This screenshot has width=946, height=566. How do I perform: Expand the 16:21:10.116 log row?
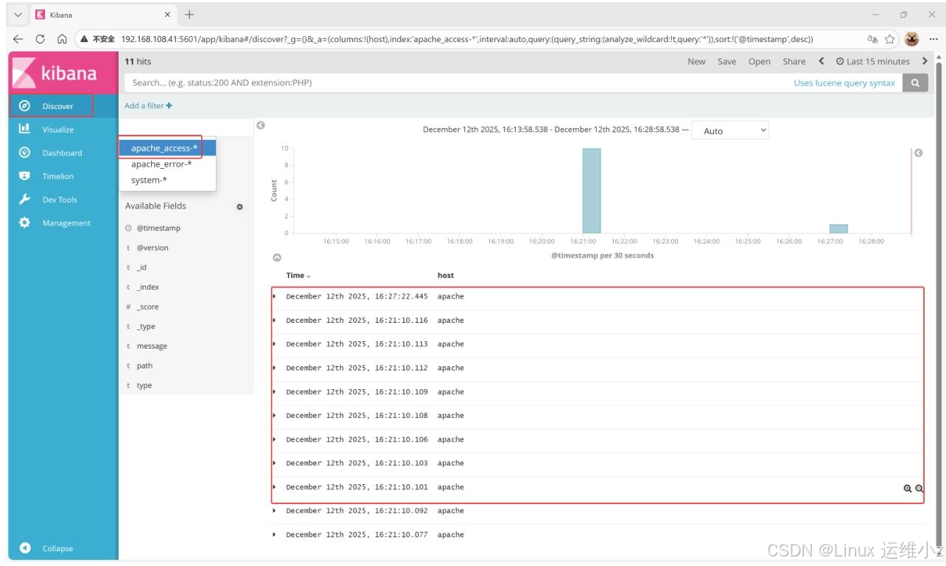click(x=275, y=321)
